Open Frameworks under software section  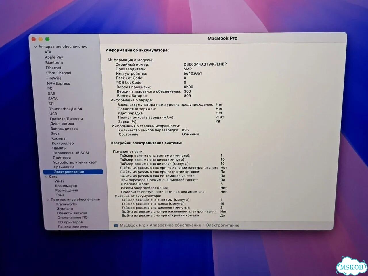pyautogui.click(x=67, y=204)
